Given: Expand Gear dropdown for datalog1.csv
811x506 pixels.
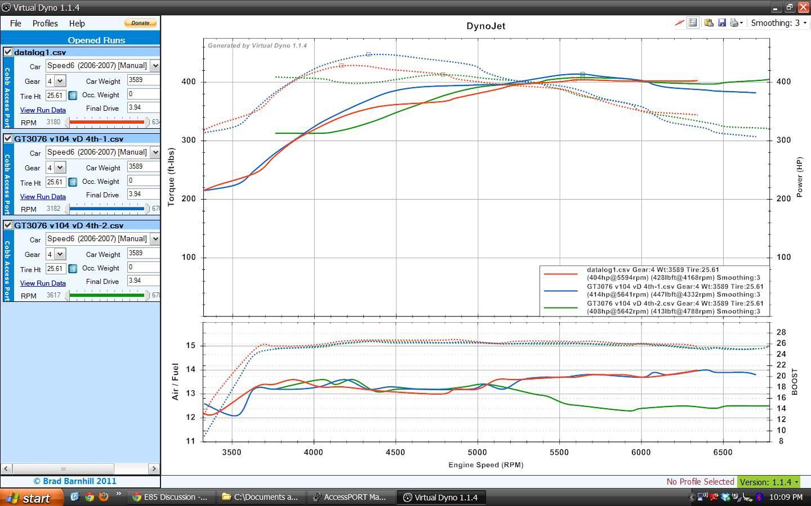Looking at the screenshot, I should [60, 81].
